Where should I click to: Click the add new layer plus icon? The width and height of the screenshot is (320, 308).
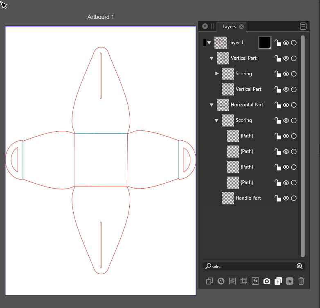tap(278, 281)
